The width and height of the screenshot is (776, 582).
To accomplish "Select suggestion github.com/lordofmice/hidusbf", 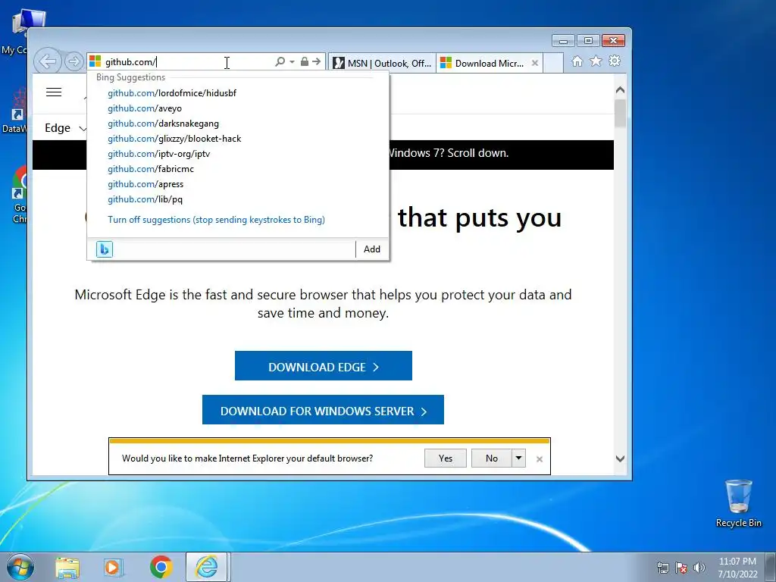I will [172, 93].
